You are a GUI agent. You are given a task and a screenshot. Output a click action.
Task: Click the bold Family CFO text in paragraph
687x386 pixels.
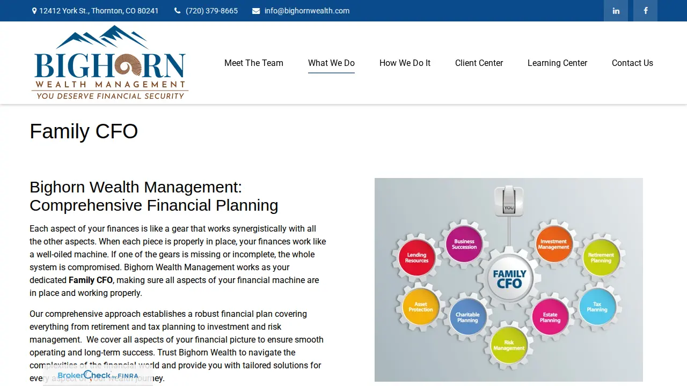pyautogui.click(x=91, y=280)
